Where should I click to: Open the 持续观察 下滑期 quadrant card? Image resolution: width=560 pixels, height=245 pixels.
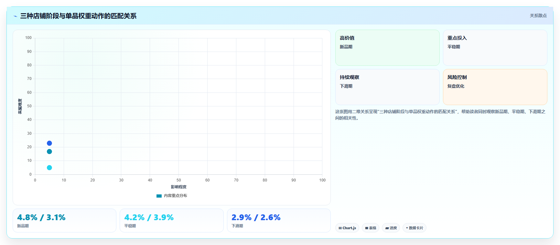(x=387, y=87)
